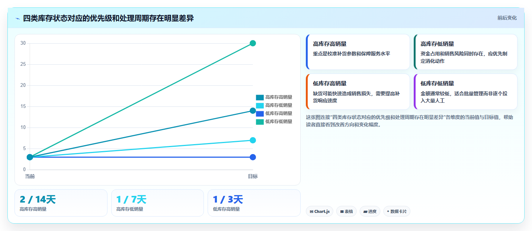The image size is (532, 231).
Task: Click the 低库存低销量 legend label in the chart
Action: [x=279, y=122]
